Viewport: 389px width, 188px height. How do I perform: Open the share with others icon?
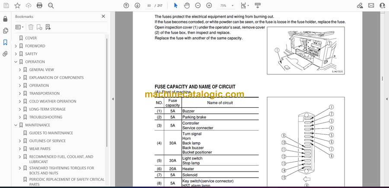pyautogui.click(x=383, y=6)
